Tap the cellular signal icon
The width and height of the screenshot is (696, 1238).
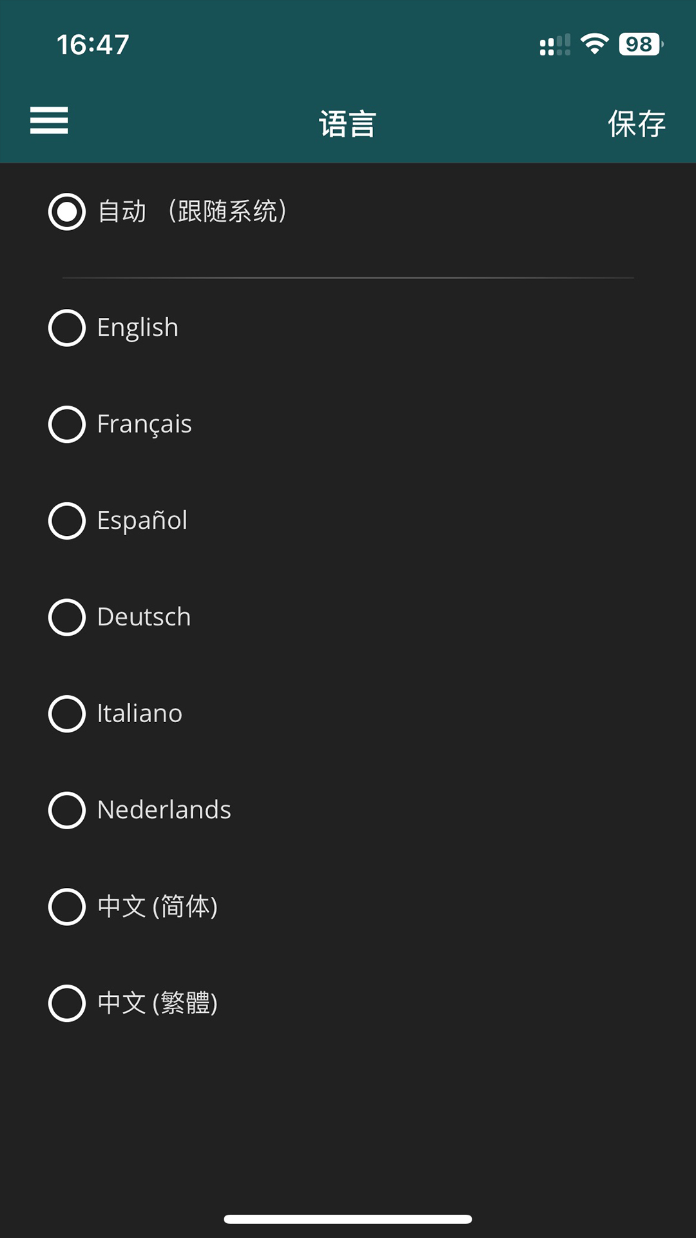(555, 45)
